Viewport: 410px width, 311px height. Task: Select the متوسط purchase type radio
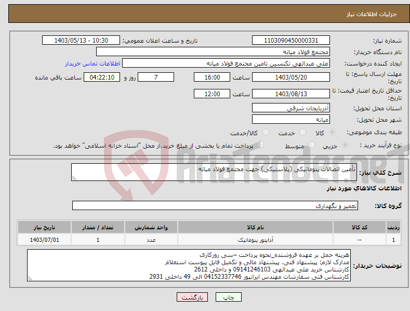(x=312, y=145)
